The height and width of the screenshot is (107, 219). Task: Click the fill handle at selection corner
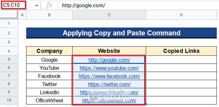[x=146, y=104]
